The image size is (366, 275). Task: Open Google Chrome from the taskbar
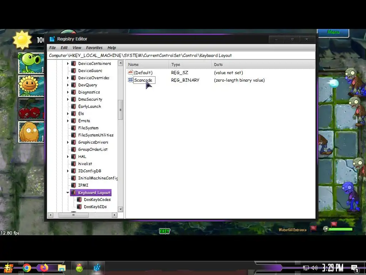[27, 268]
